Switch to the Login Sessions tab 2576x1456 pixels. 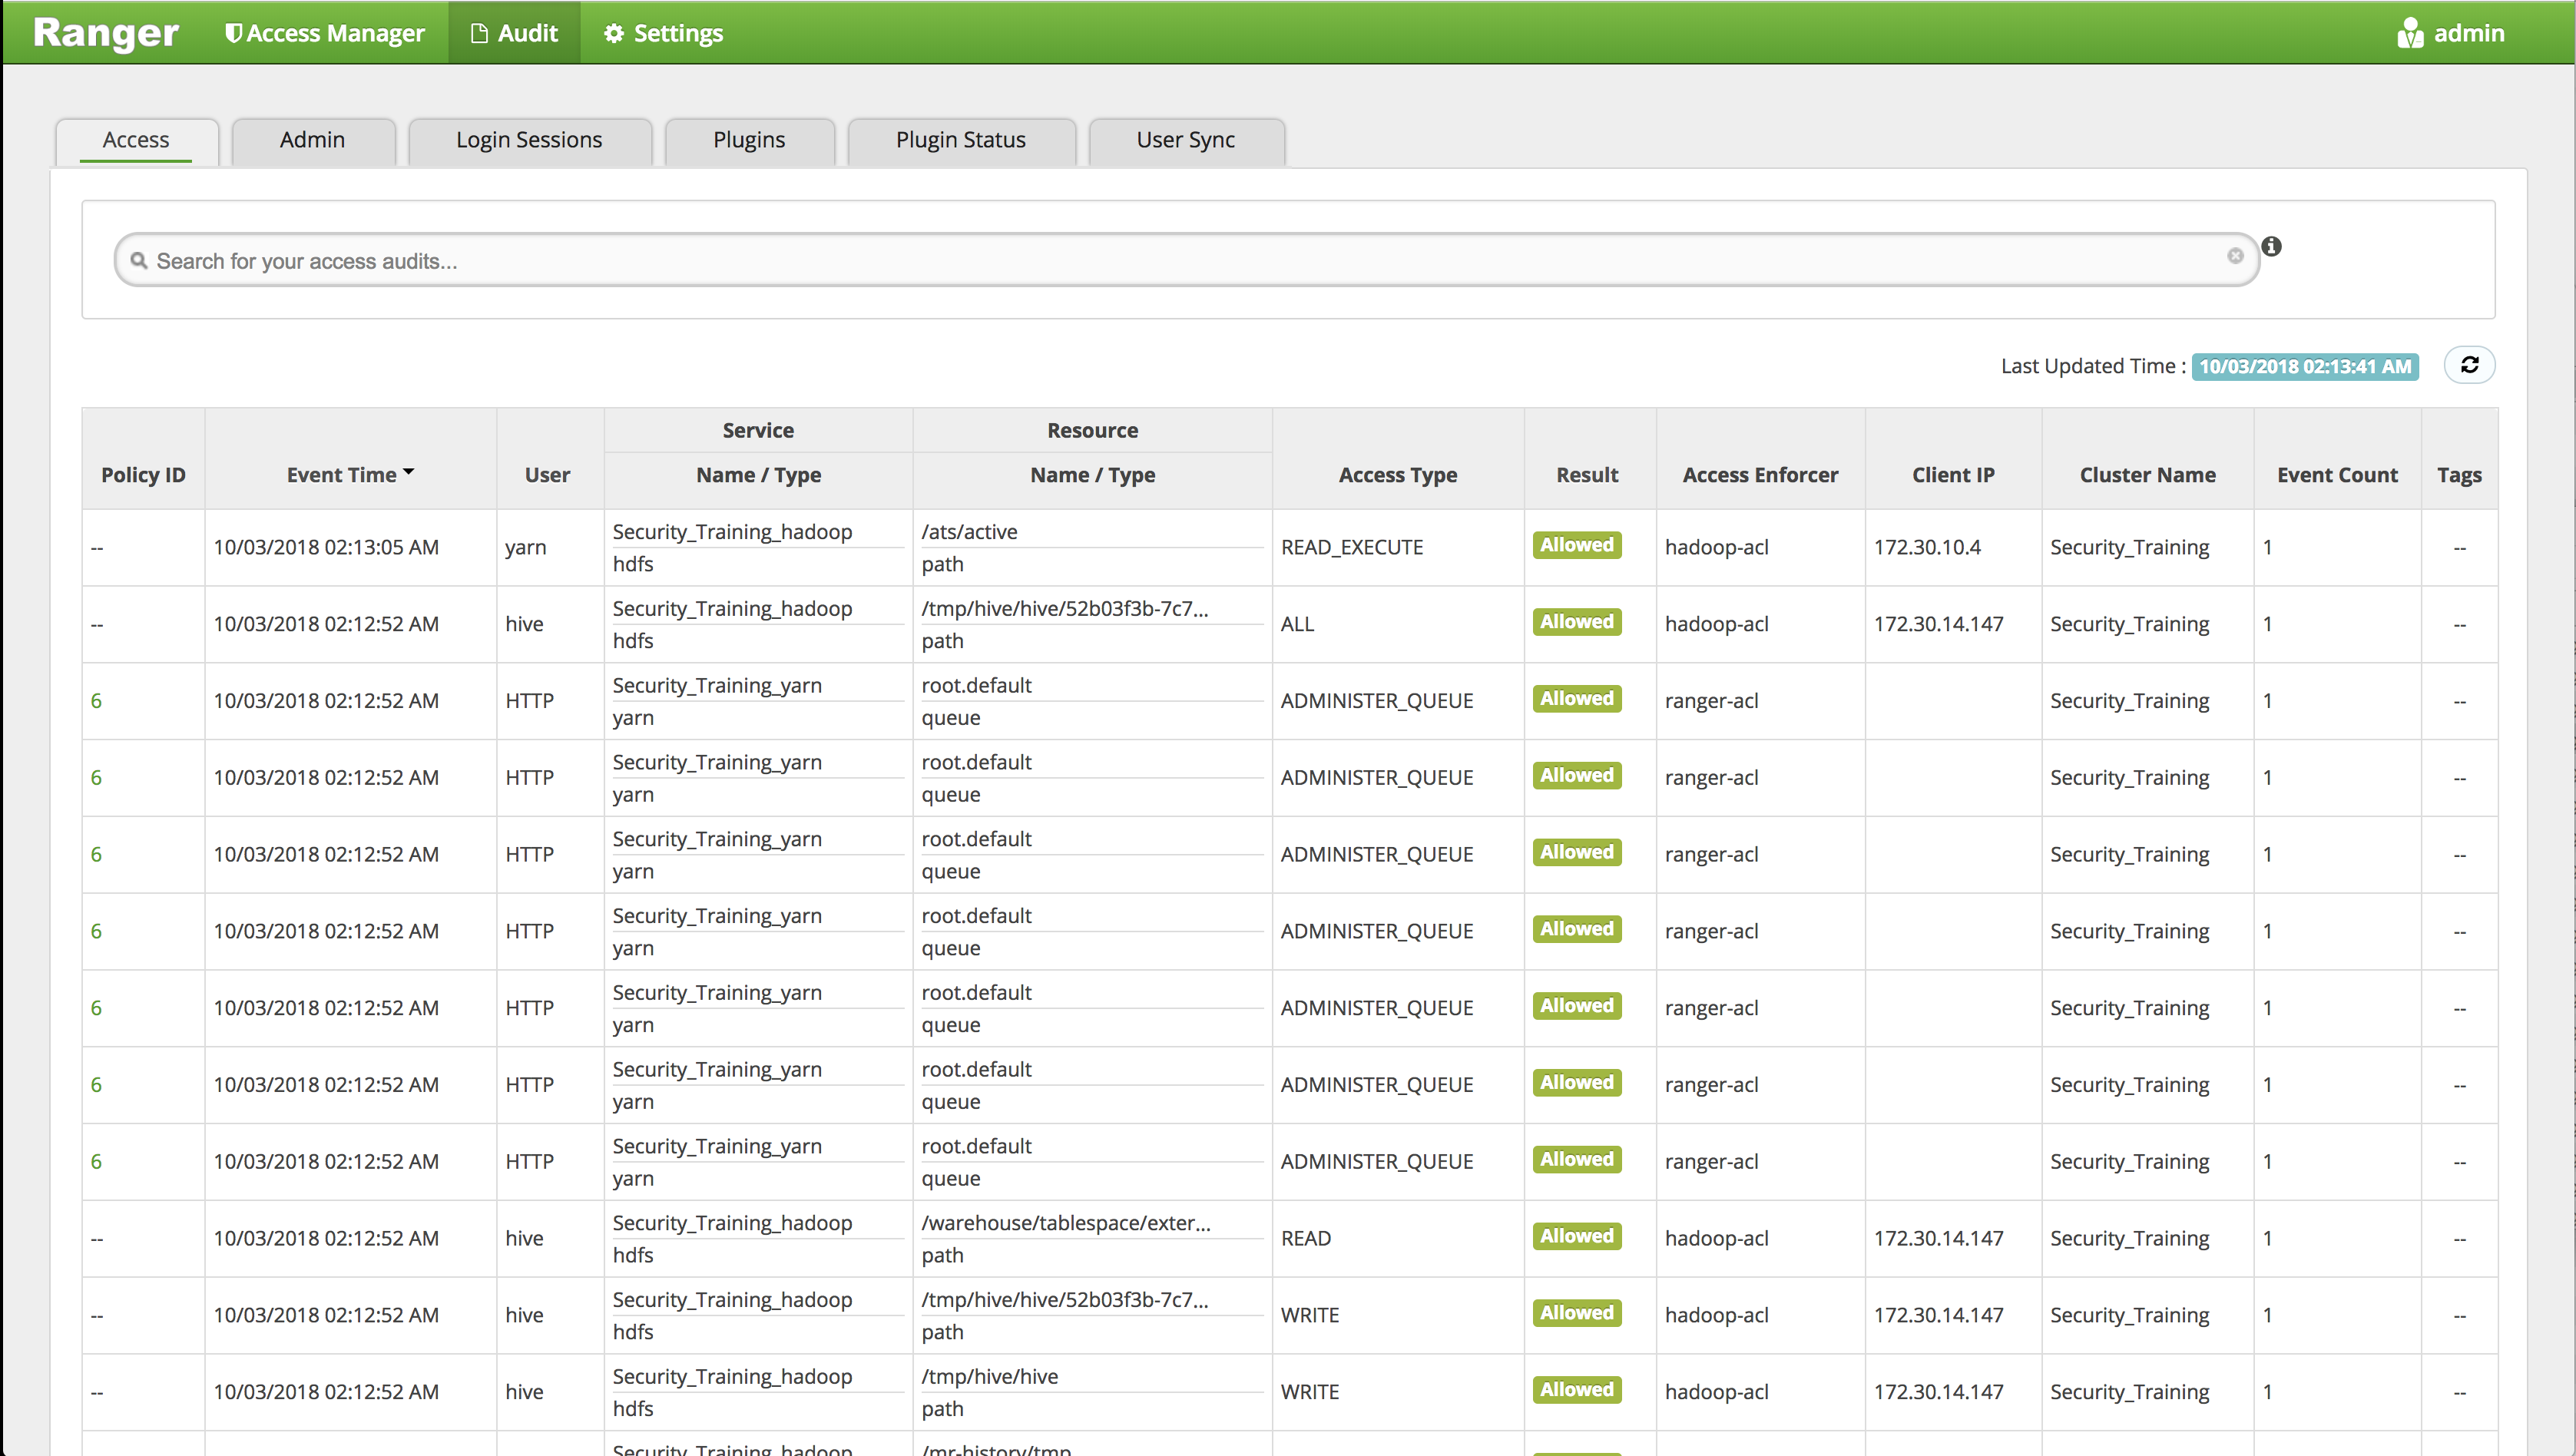529,140
